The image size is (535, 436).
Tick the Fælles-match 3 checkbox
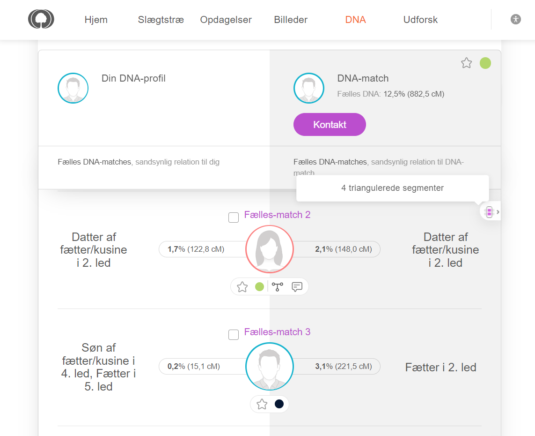pos(234,335)
